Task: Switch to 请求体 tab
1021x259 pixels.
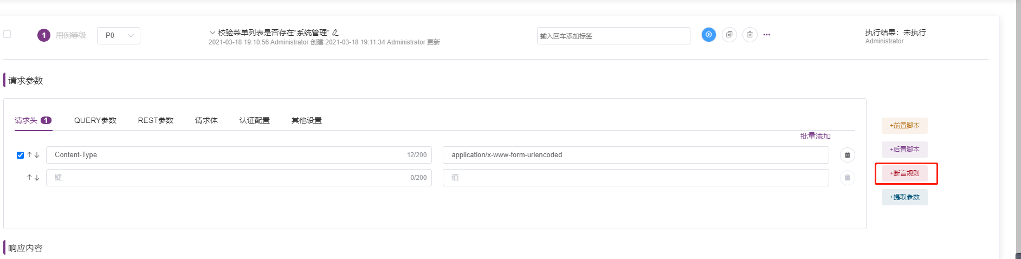Action: (206, 120)
